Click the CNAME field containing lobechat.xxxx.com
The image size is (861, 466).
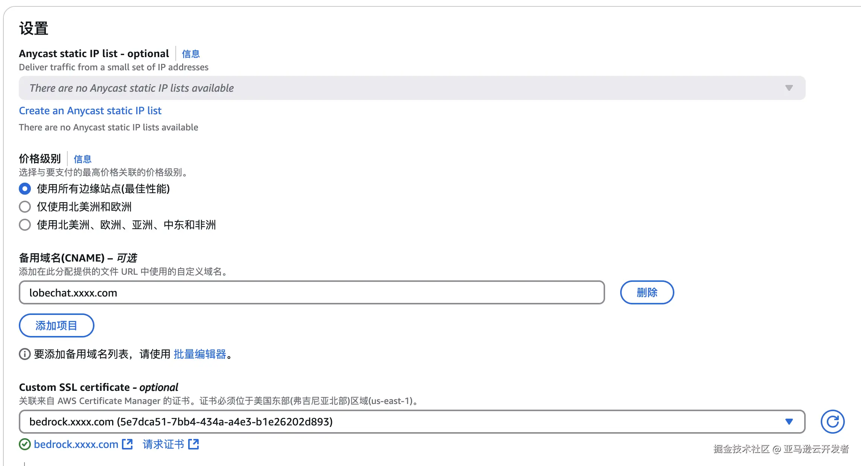pyautogui.click(x=312, y=292)
